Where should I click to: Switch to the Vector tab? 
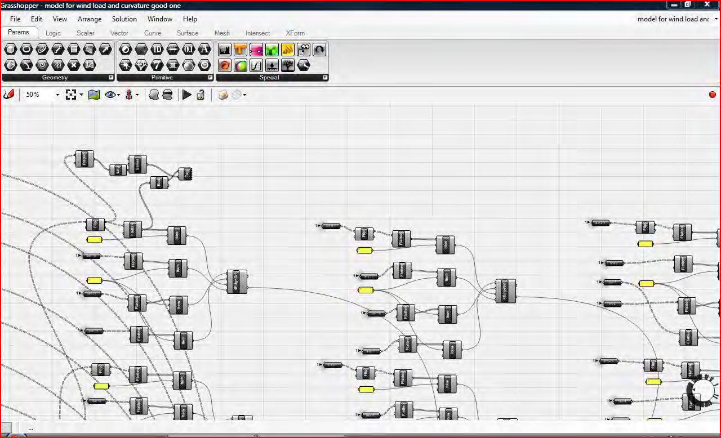119,33
